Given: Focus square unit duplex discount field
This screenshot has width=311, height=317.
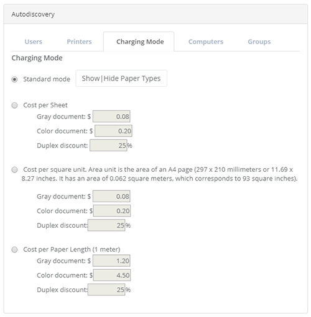Looking at the screenshot, I should click(x=106, y=225).
